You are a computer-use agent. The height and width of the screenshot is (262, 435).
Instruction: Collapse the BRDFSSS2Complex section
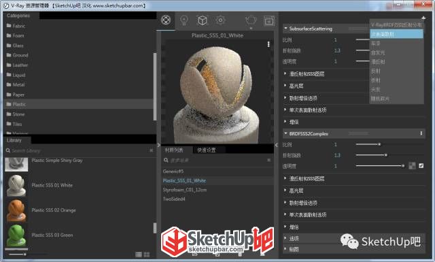tap(285, 133)
